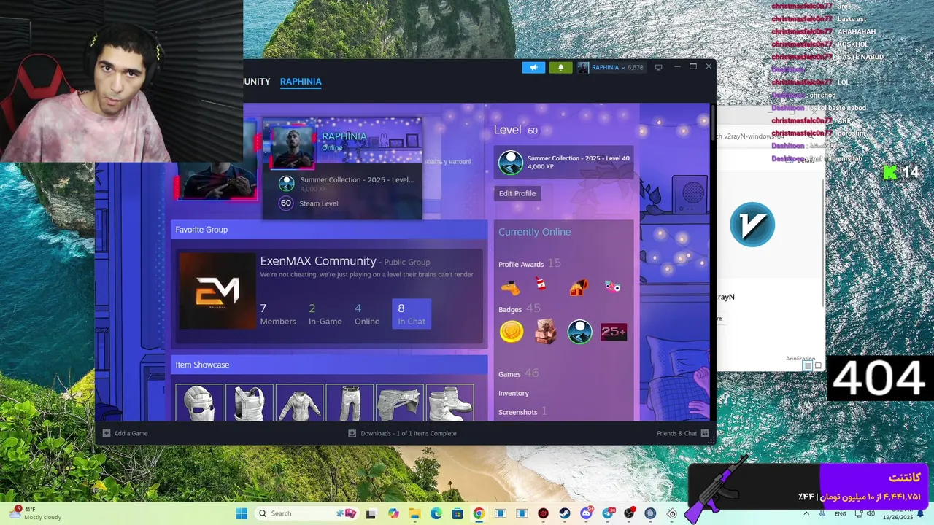Open the Games 46 link
The height and width of the screenshot is (525, 934).
(x=519, y=373)
